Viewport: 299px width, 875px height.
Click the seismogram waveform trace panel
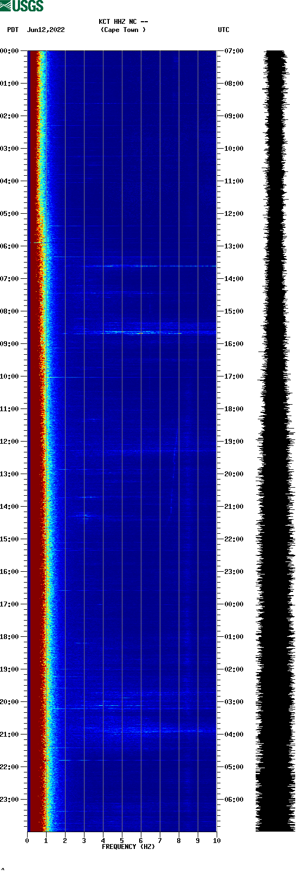pyautogui.click(x=275, y=441)
